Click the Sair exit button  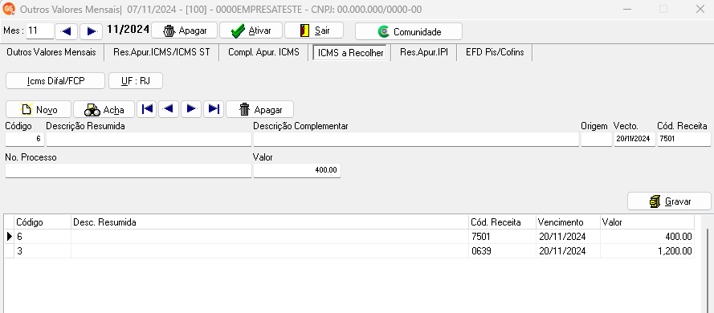(x=314, y=31)
